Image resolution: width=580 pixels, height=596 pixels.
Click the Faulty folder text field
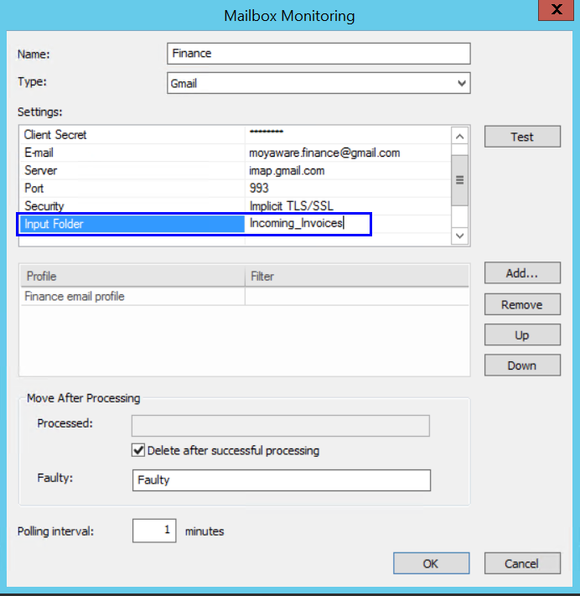(281, 480)
